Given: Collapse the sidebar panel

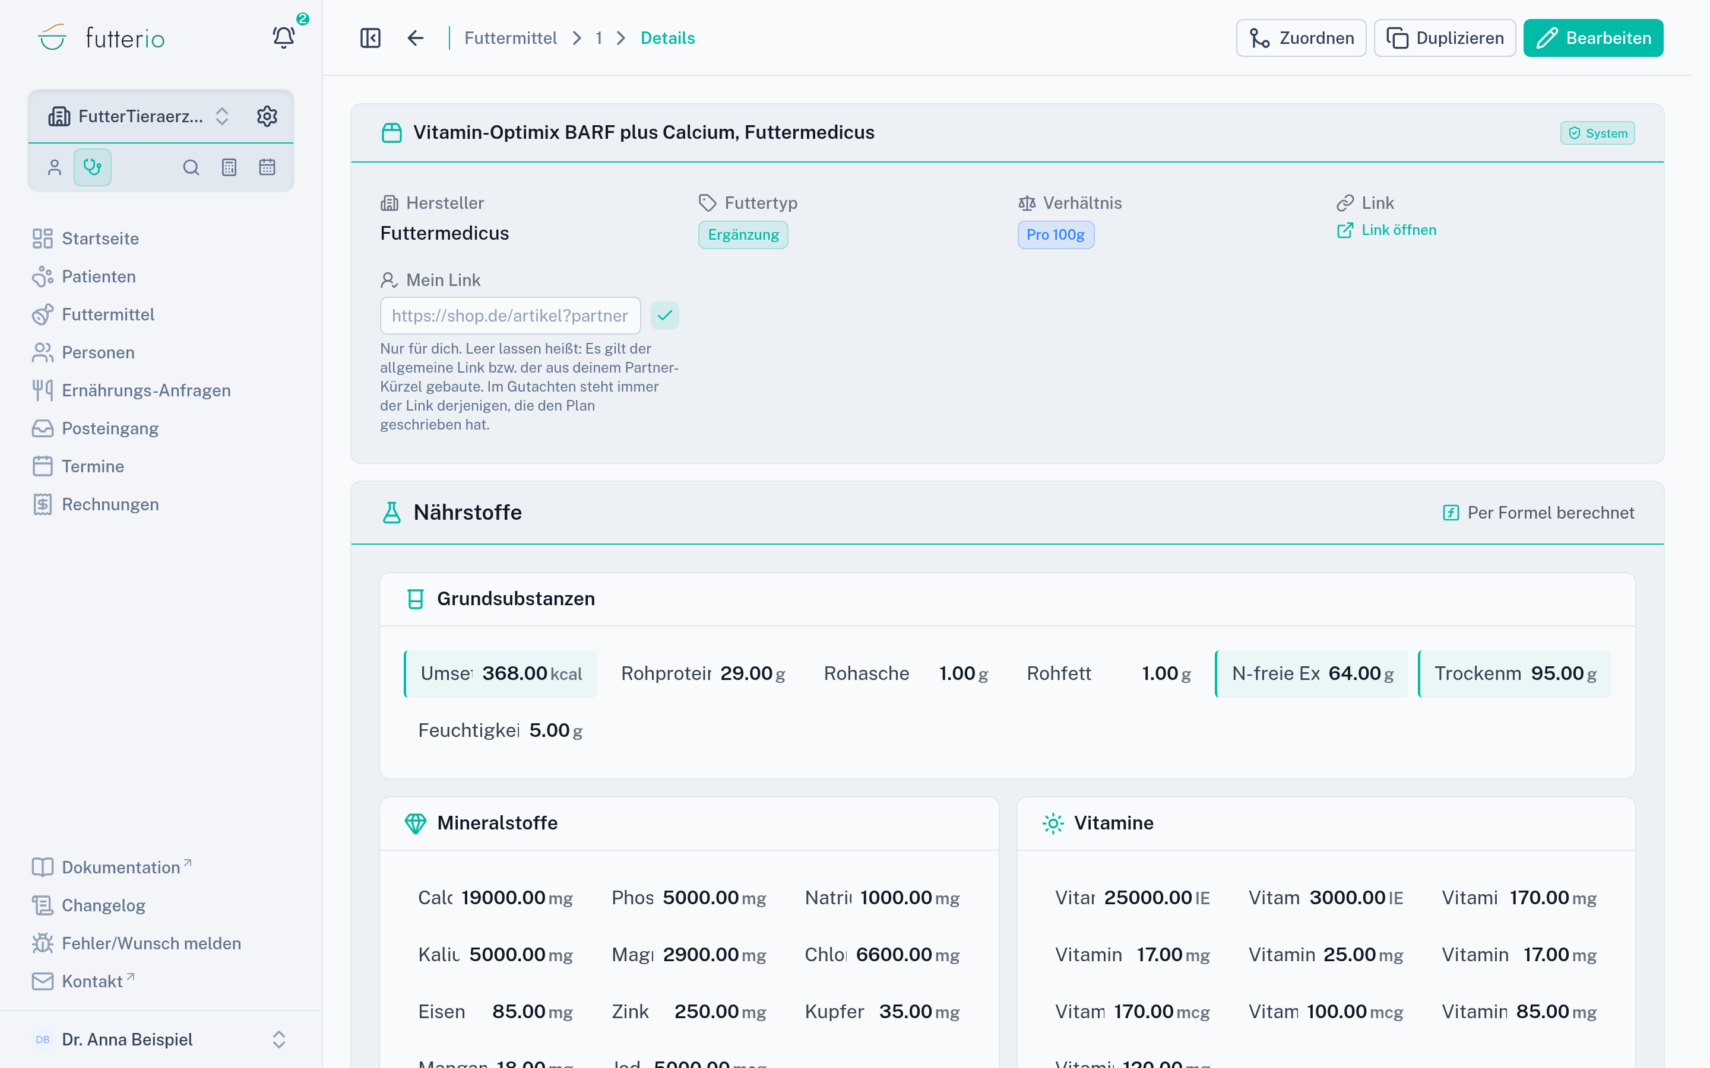Looking at the screenshot, I should coord(370,38).
